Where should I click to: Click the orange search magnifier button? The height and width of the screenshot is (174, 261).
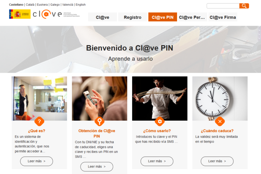[244, 6]
